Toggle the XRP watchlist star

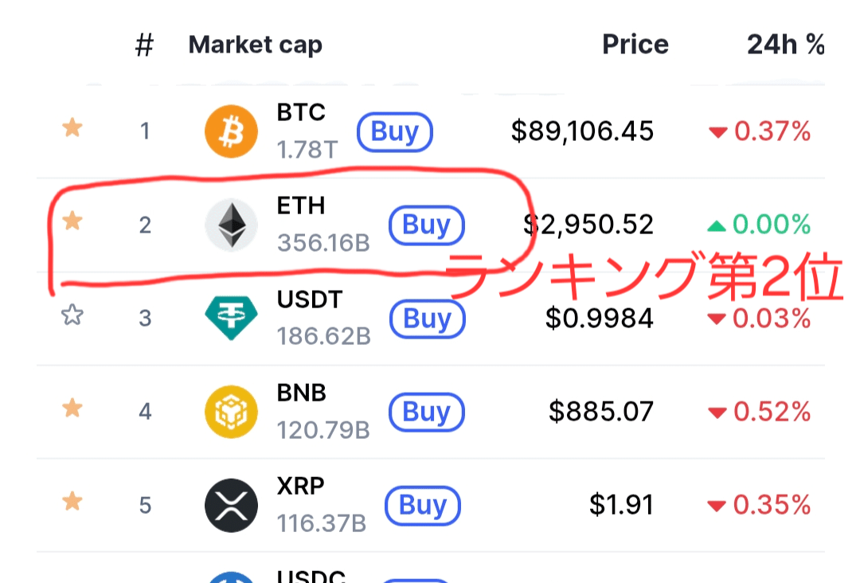(x=72, y=503)
